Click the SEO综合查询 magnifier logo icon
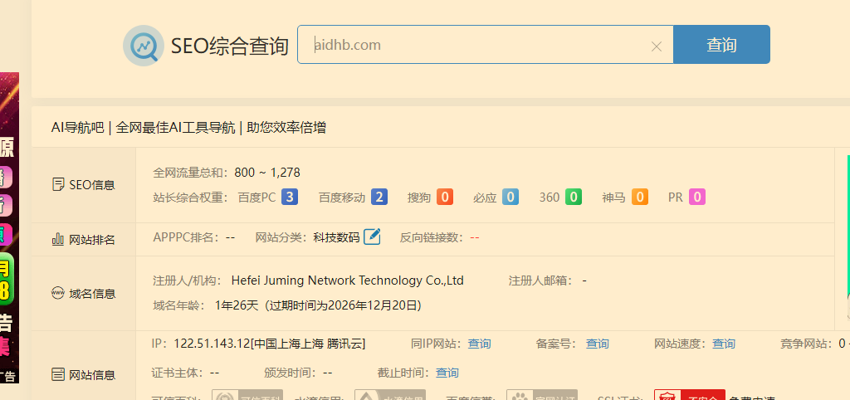 pos(144,46)
